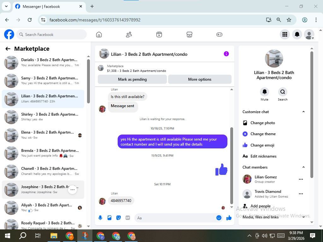Select Change theme option
323x242 pixels.
(x=273, y=134)
